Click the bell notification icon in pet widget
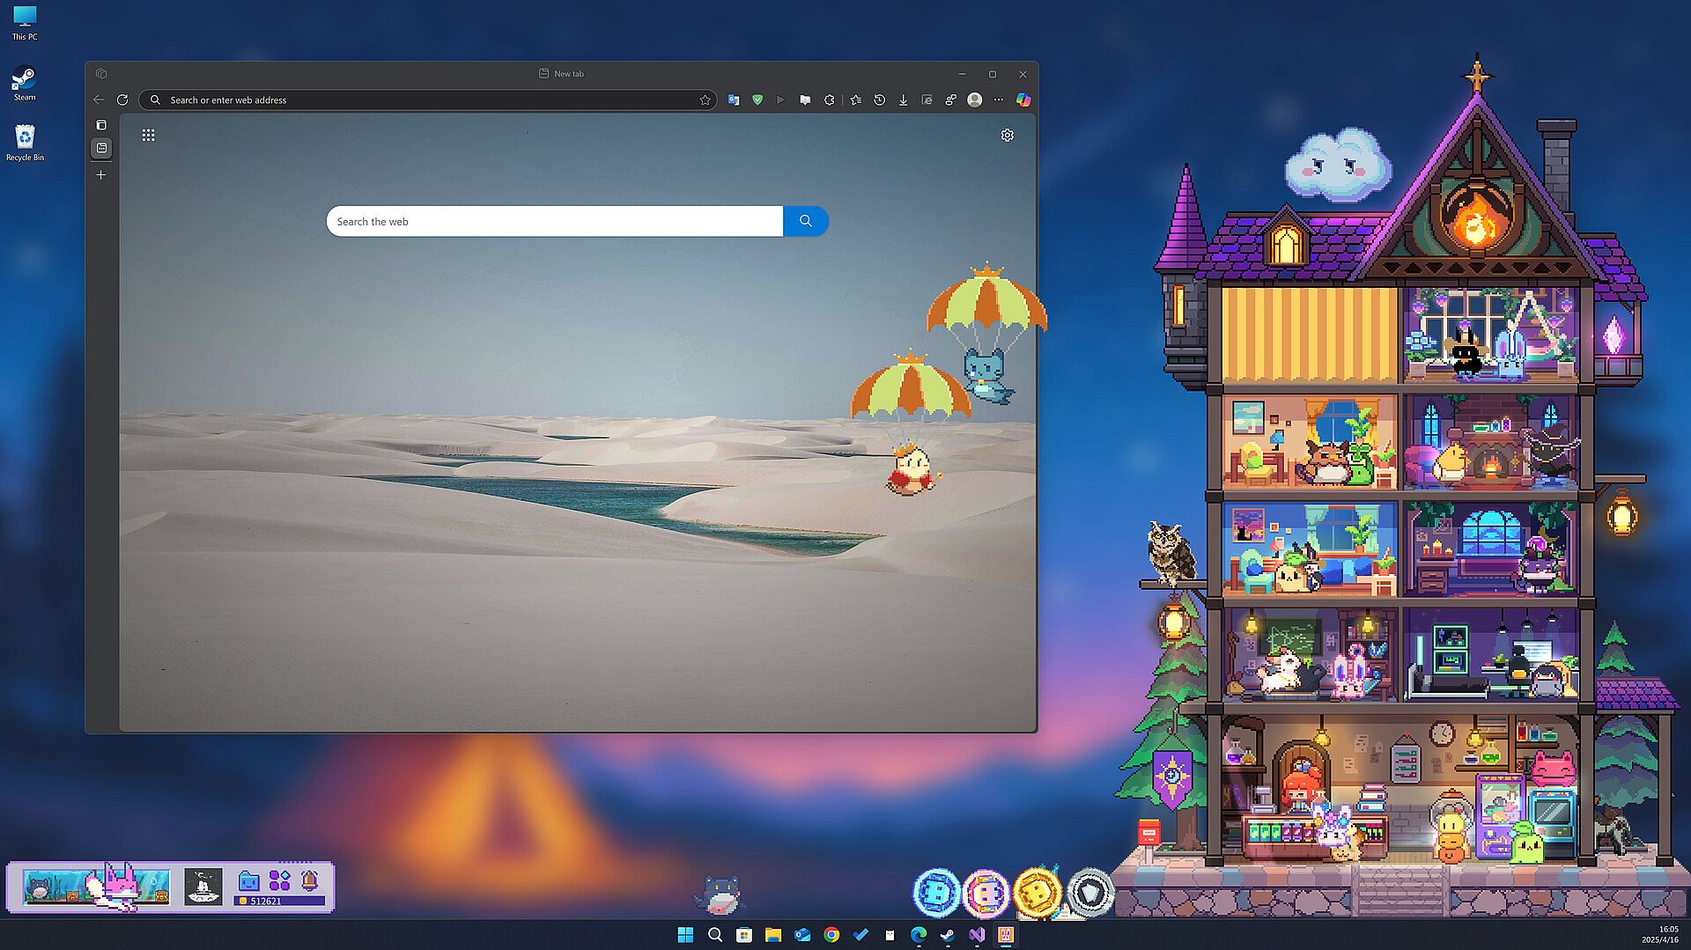 309,880
